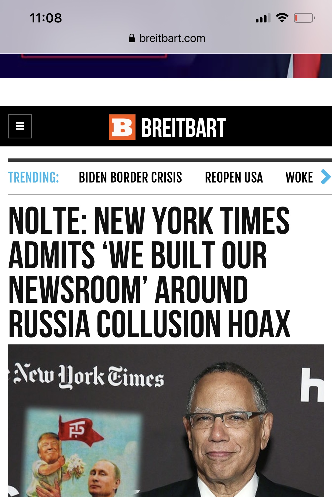This screenshot has height=497, width=332.
Task: Tap the Wi-Fi status icon
Action: 282,18
